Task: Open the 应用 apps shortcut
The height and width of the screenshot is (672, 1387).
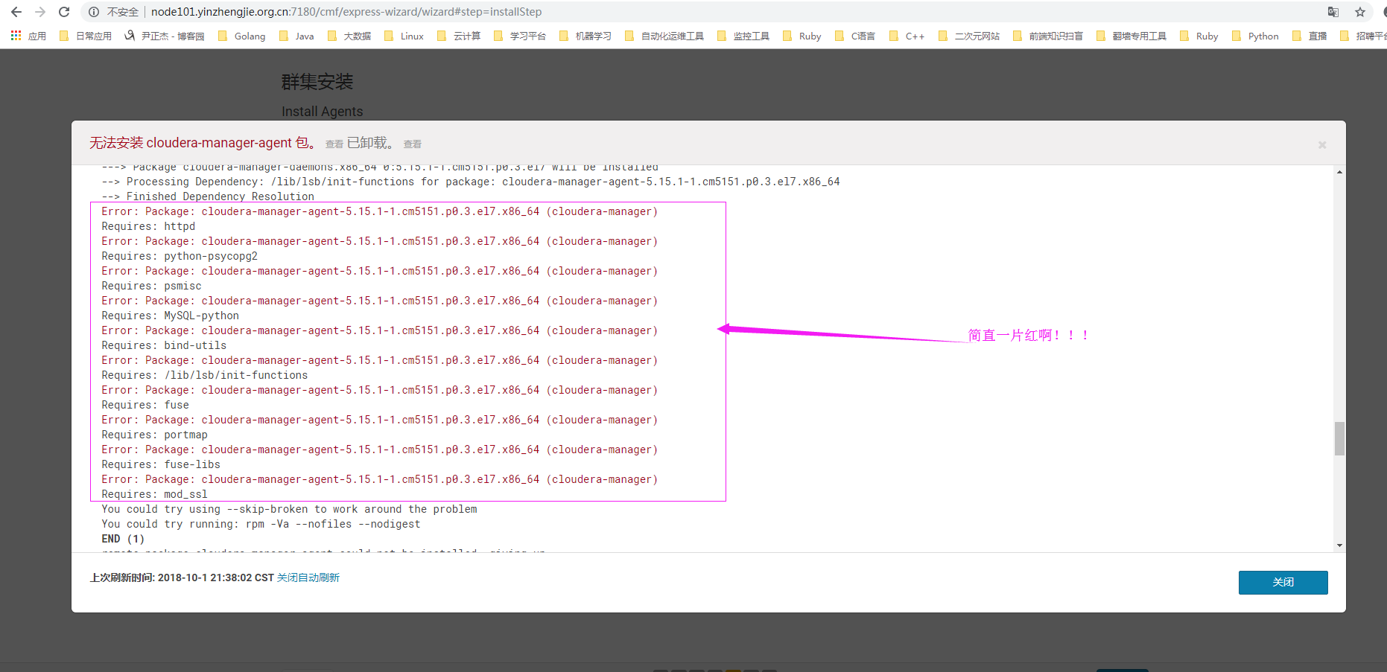Action: tap(28, 36)
